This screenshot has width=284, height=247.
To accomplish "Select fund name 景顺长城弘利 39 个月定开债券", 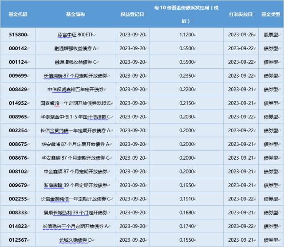I will coord(75,212).
